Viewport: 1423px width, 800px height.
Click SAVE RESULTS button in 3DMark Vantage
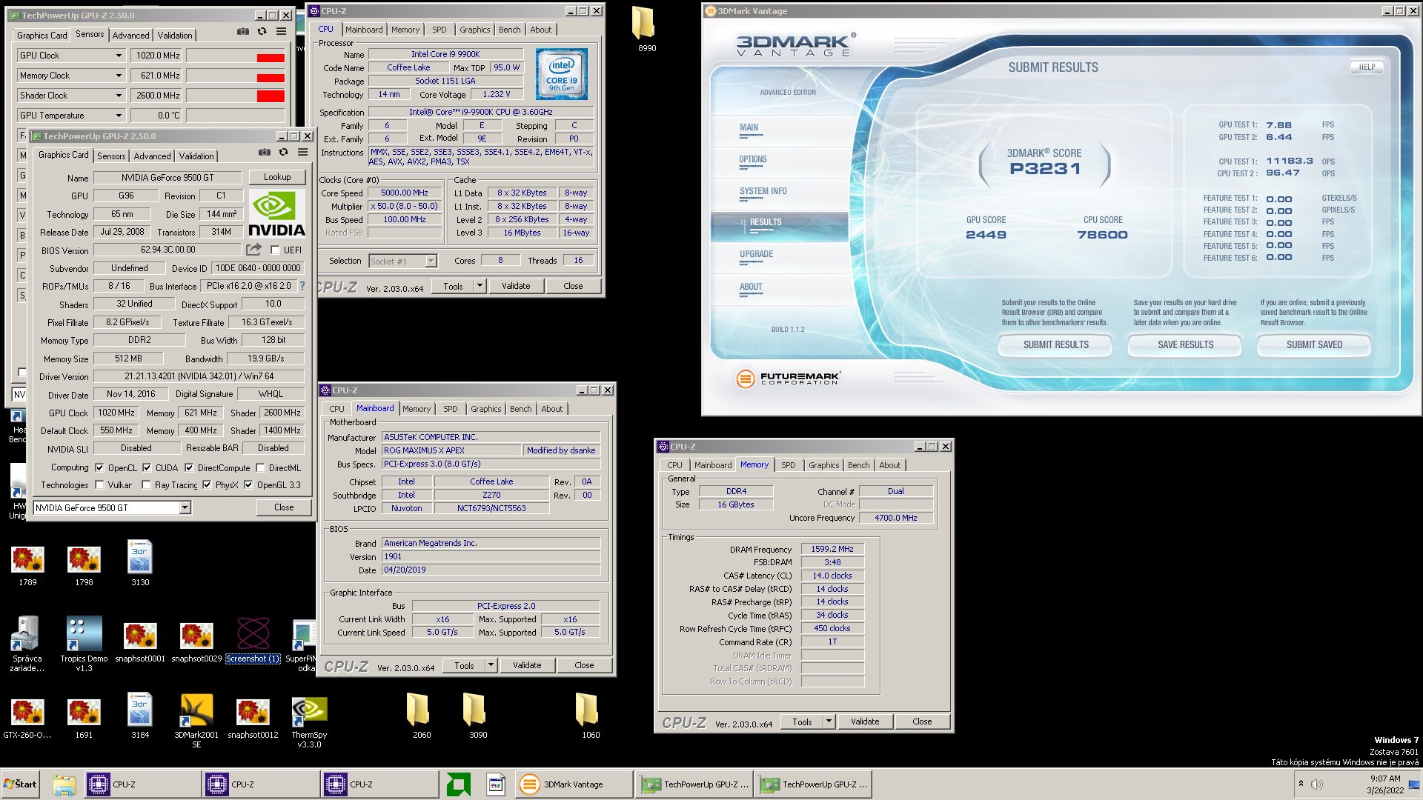point(1185,345)
